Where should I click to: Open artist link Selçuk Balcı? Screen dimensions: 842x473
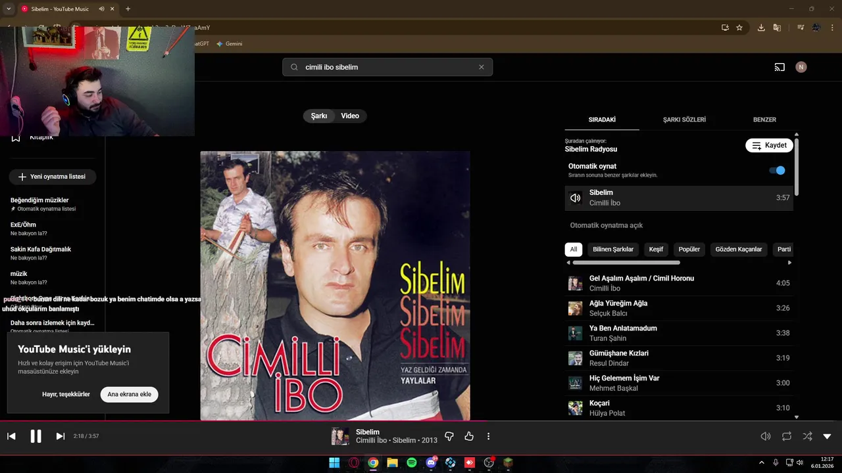coord(608,313)
